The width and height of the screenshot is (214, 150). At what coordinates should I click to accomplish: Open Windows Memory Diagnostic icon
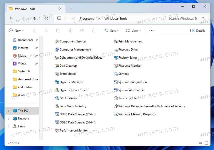pos(116,114)
